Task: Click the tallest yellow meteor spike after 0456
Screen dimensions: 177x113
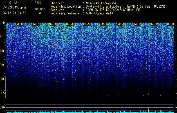Action: [x=107, y=110]
